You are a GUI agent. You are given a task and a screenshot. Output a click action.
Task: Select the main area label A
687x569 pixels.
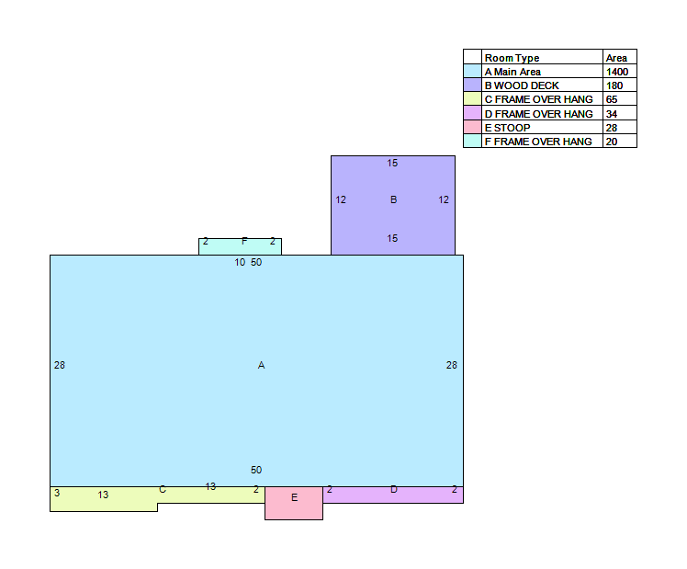click(261, 365)
